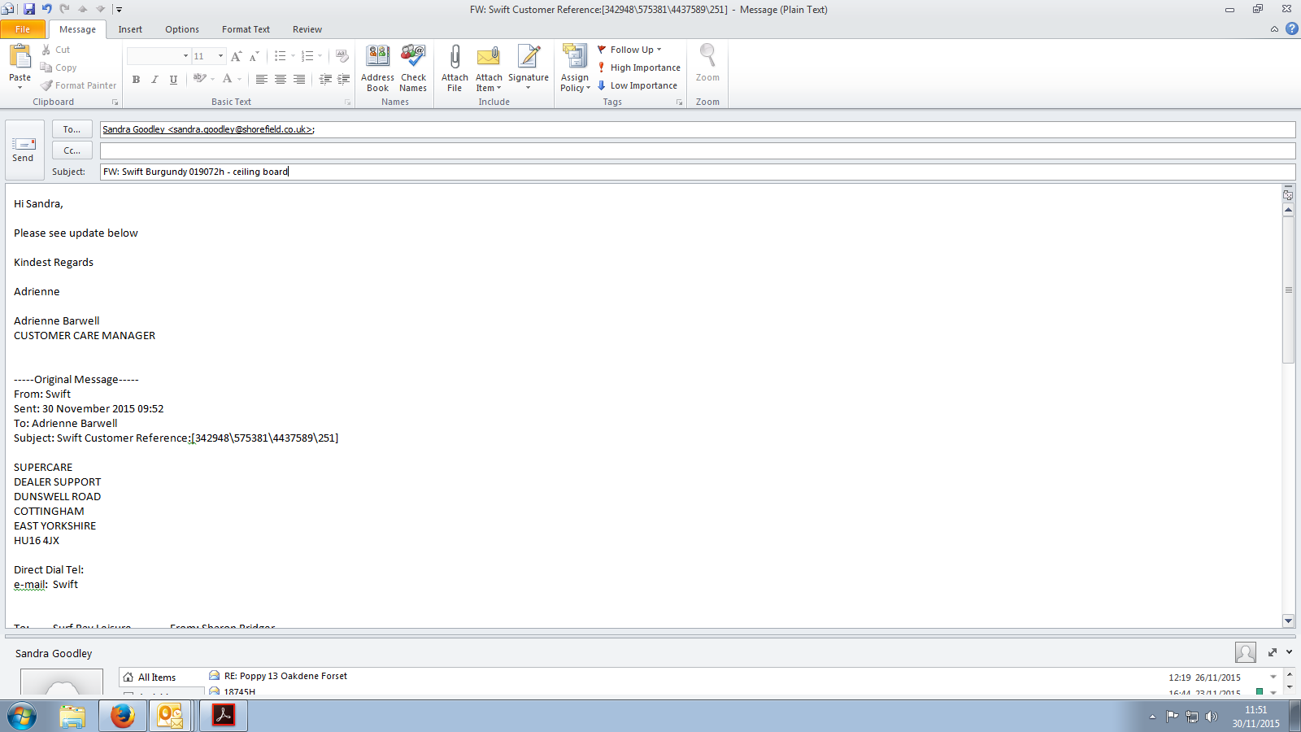Toggle bullet list formatting
Viewport: 1301px width, 732px height.
[x=280, y=56]
